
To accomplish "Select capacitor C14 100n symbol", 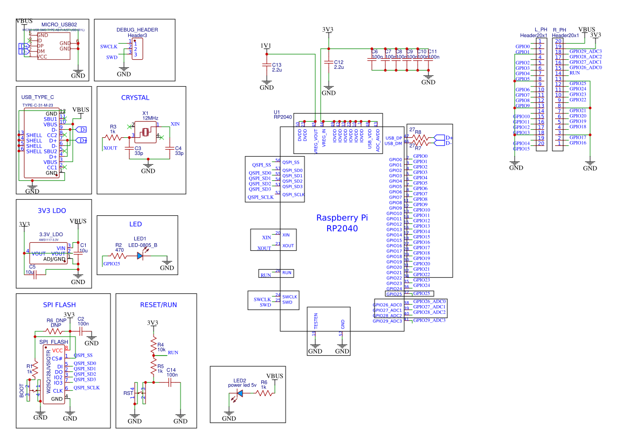I will coord(170,383).
